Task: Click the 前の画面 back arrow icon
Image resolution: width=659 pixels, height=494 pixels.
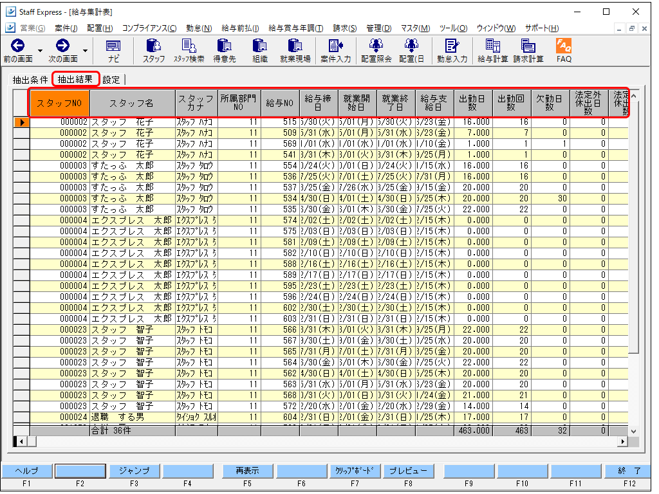Action: pyautogui.click(x=17, y=46)
